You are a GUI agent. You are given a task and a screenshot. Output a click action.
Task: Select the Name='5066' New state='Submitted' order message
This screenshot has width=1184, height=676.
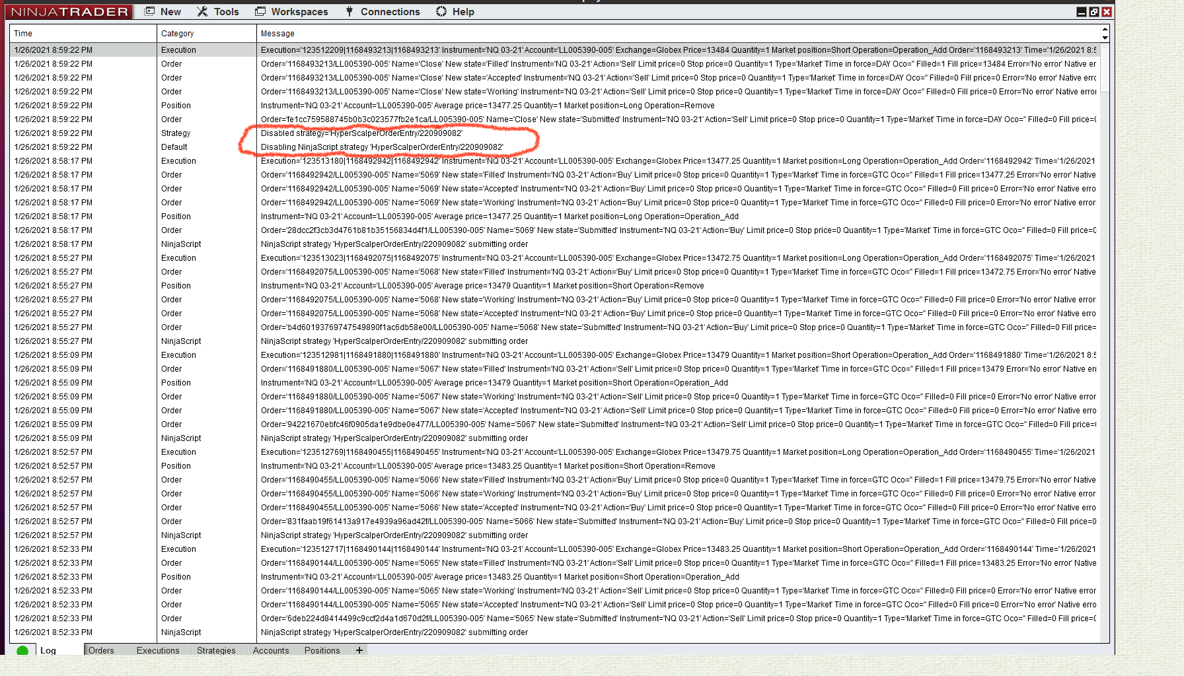click(x=679, y=522)
